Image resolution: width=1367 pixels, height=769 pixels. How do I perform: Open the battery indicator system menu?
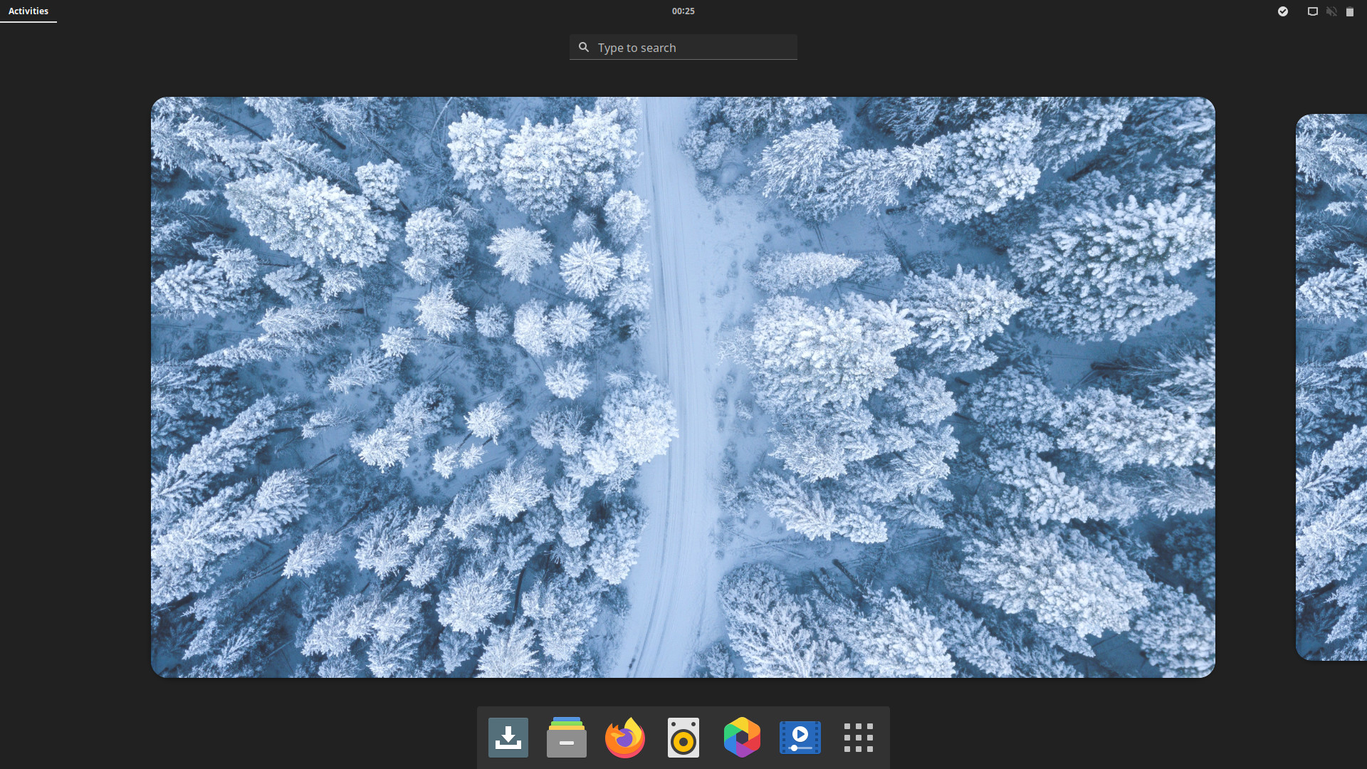click(x=1350, y=11)
